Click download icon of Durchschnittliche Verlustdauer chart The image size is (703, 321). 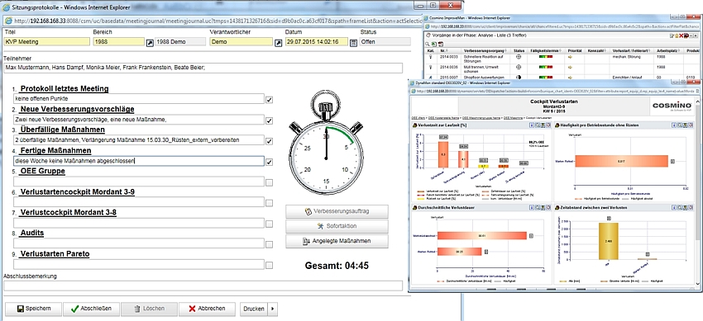(x=532, y=208)
